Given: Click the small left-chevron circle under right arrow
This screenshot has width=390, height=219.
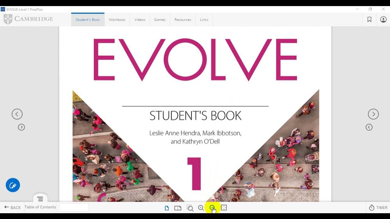Looking at the screenshot, I should point(369,127).
